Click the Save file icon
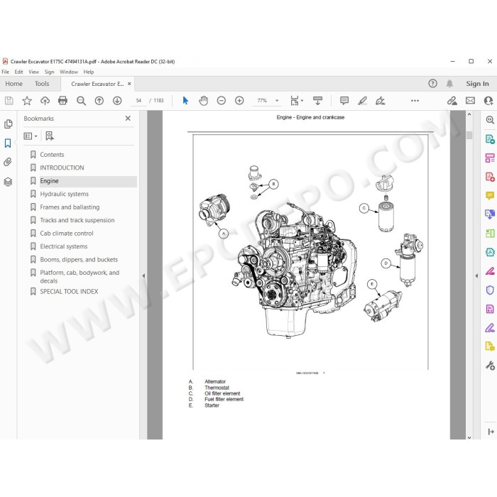497x497 pixels. (9, 101)
